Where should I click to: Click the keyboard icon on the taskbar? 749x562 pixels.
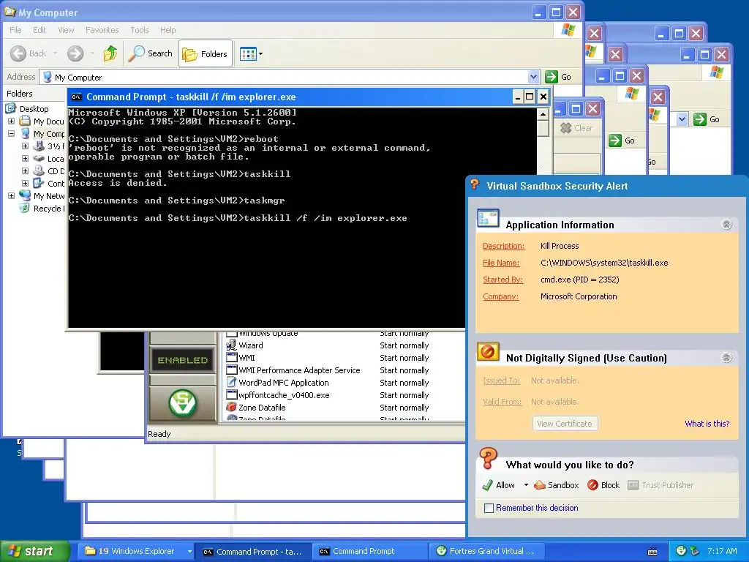(x=652, y=552)
